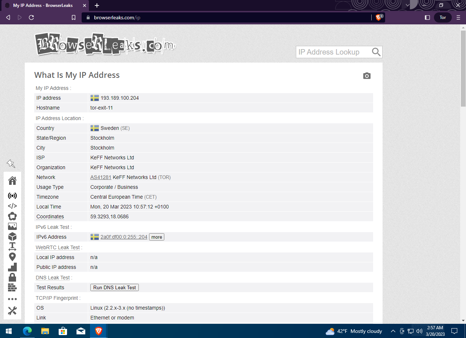Open the wrench and screwdriver tools icon

12,310
